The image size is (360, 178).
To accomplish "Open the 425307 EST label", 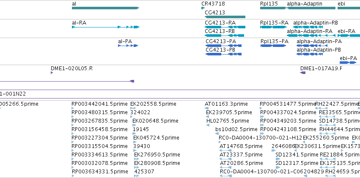I will pyautogui.click(x=144, y=172).
